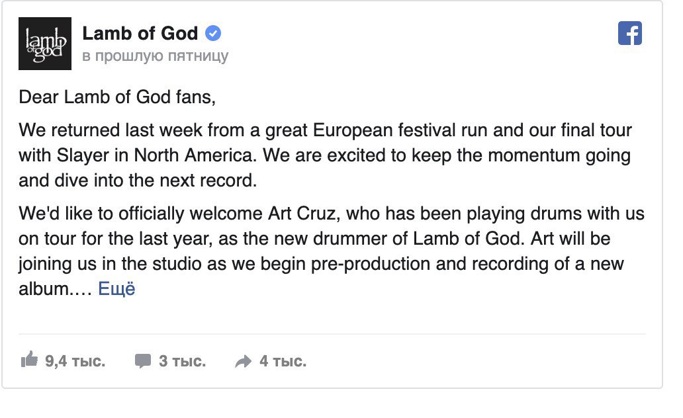
Task: Open the Lamb of God page name
Action: 140,33
